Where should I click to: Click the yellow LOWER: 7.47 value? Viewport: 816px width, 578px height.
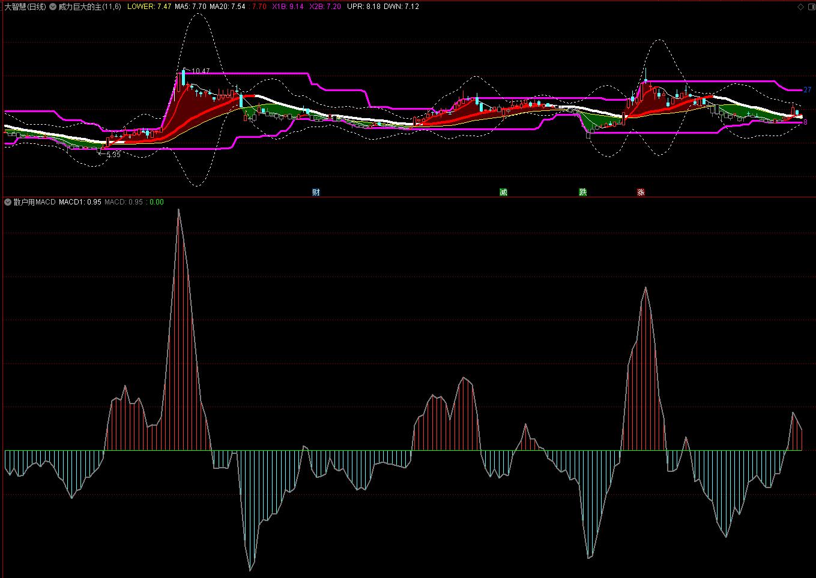(x=150, y=7)
